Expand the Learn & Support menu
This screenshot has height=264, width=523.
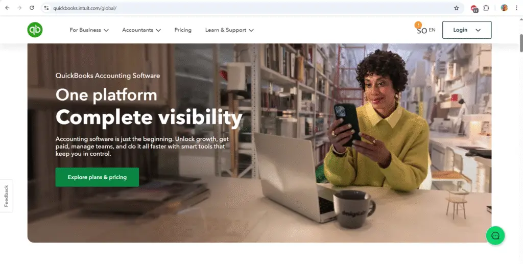(229, 30)
